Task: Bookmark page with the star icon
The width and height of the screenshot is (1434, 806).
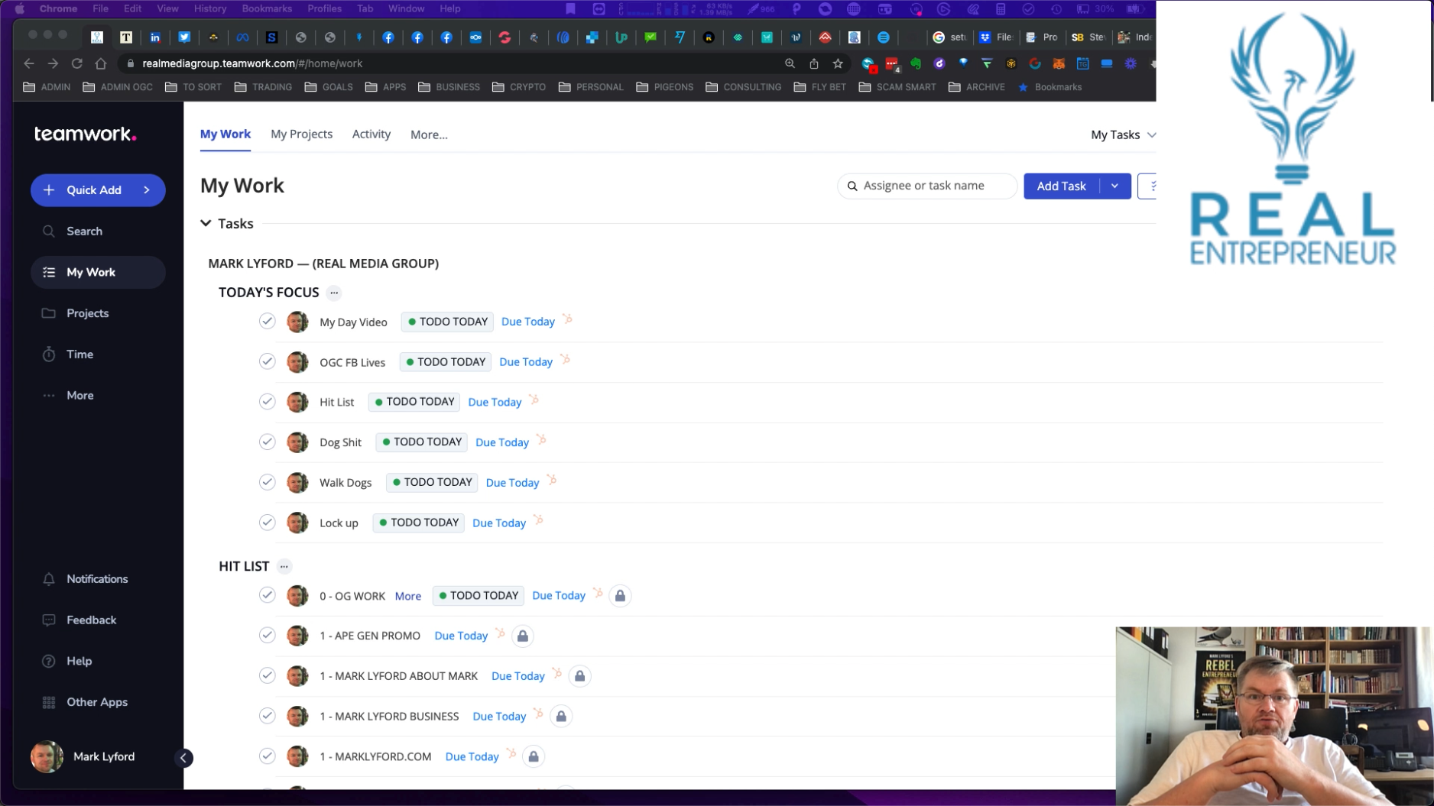Action: (x=838, y=63)
